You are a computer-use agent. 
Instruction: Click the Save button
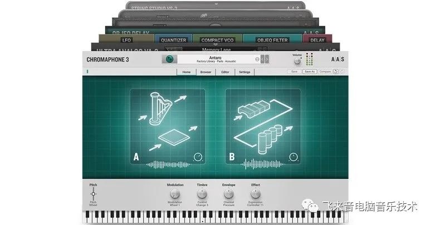(x=294, y=72)
